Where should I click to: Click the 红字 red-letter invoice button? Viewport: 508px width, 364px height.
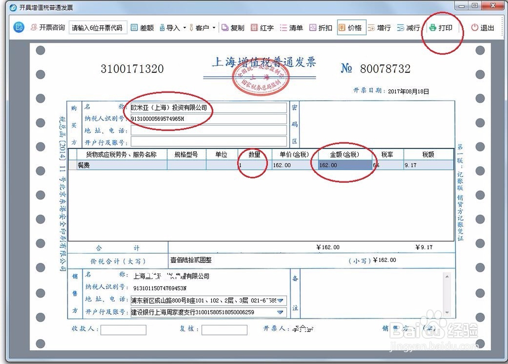263,28
